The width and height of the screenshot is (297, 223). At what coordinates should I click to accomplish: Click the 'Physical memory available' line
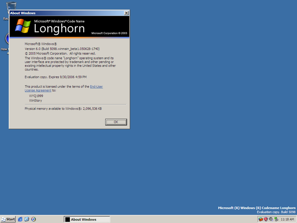pos(63,109)
